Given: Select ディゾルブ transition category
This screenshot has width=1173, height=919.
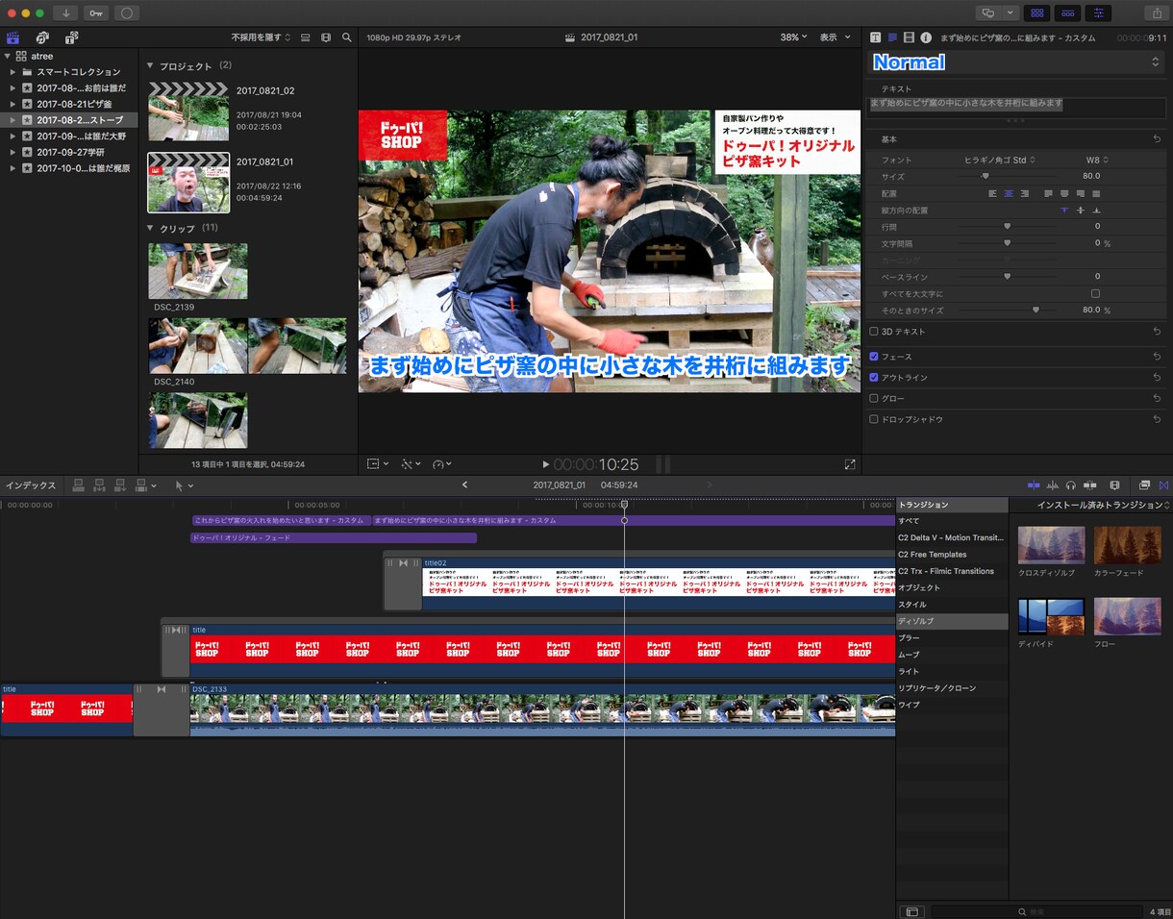Looking at the screenshot, I should (x=952, y=621).
